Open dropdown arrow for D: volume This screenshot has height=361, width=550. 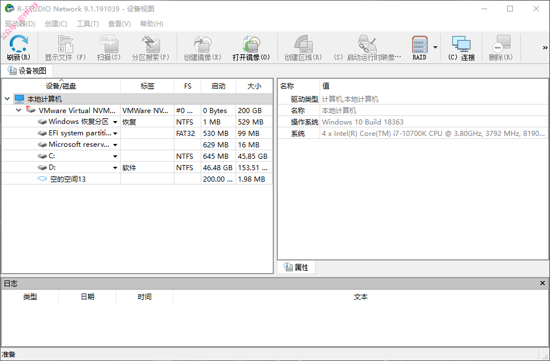click(115, 168)
